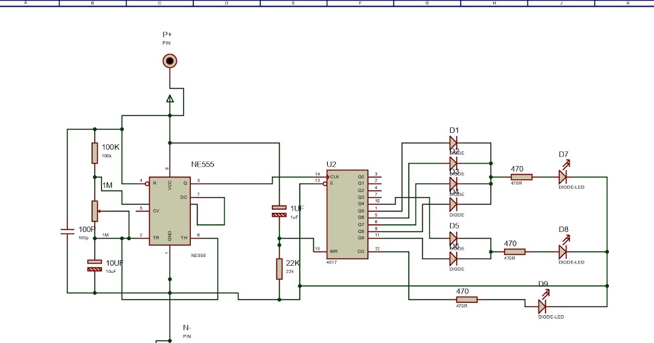654x343 pixels.
Task: Click the grid column header F
Action: [x=360, y=3]
